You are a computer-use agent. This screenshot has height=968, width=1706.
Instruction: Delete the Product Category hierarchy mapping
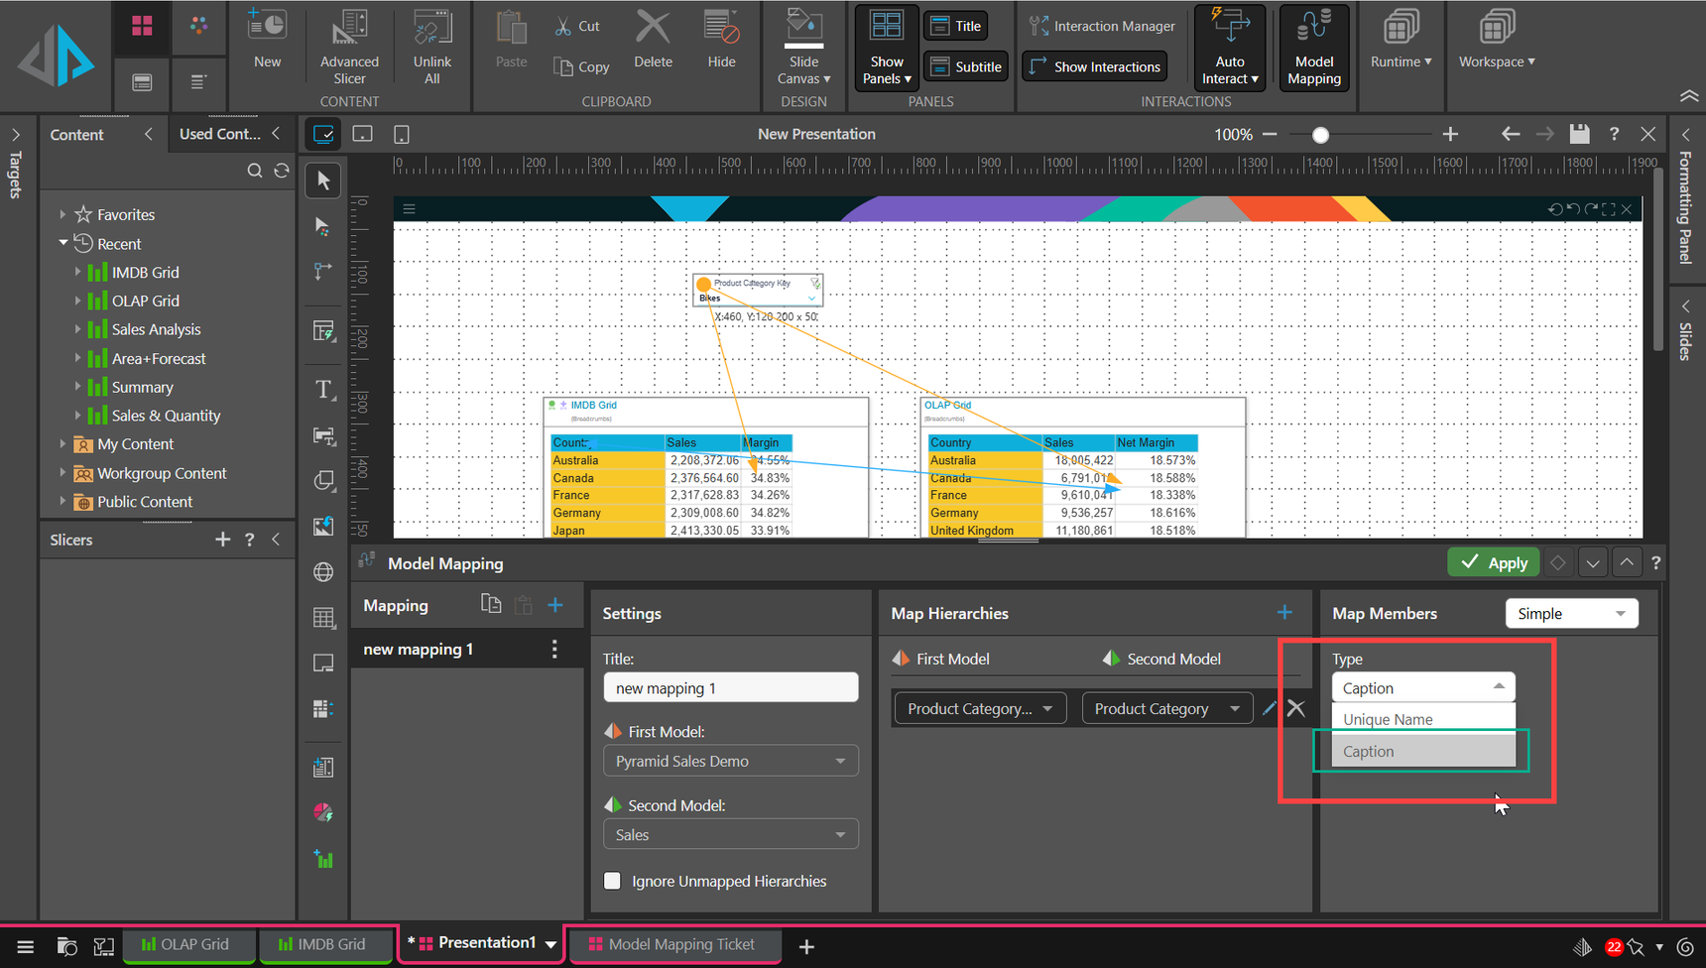1296,708
